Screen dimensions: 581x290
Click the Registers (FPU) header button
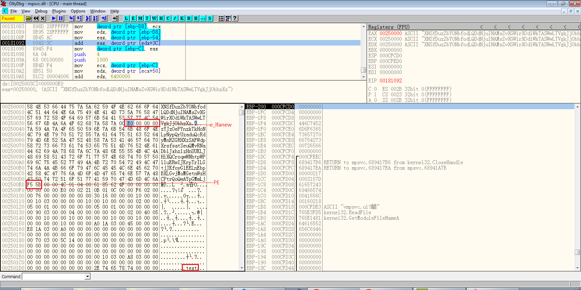[x=389, y=27]
